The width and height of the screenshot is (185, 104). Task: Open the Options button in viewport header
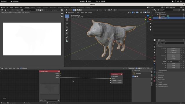[149, 10]
